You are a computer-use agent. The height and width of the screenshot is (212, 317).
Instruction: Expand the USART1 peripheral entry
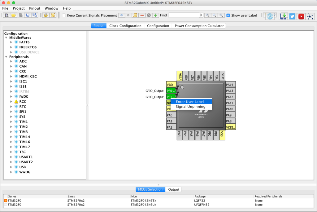pos(12,157)
